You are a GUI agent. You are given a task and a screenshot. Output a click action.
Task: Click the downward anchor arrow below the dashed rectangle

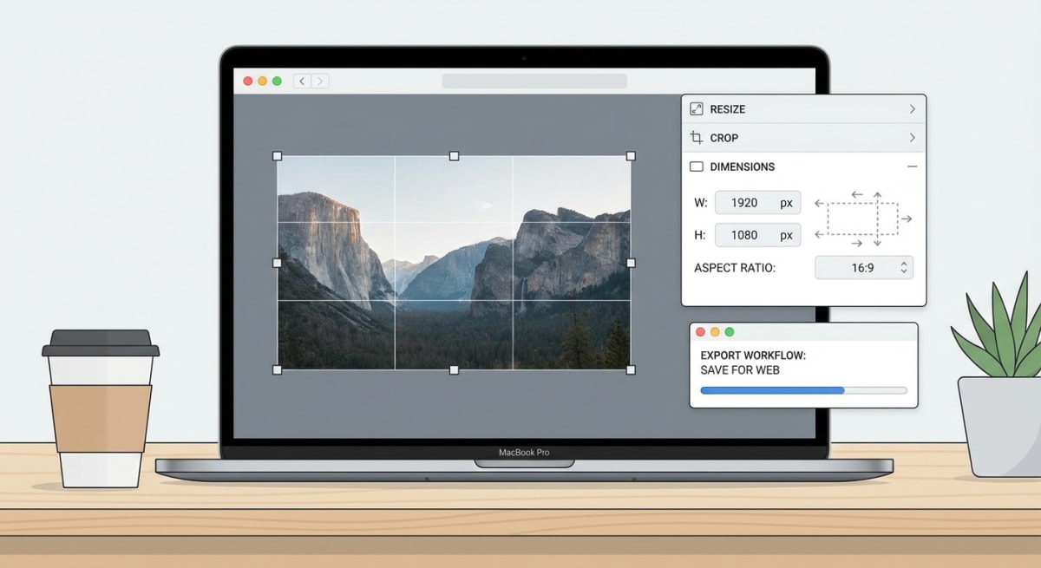coord(878,244)
